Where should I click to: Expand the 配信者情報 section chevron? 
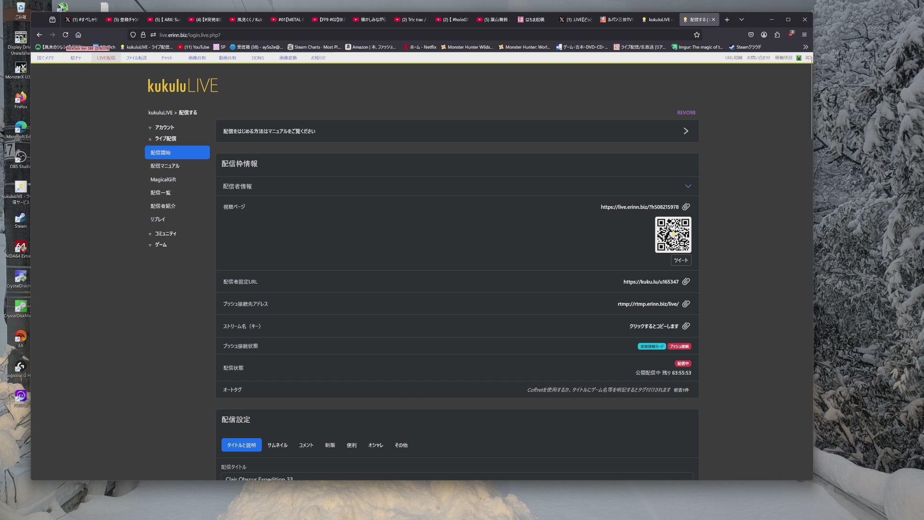688,186
